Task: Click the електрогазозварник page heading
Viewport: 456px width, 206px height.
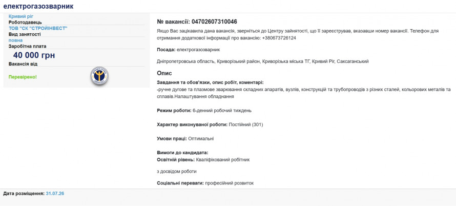Action: tap(38, 6)
